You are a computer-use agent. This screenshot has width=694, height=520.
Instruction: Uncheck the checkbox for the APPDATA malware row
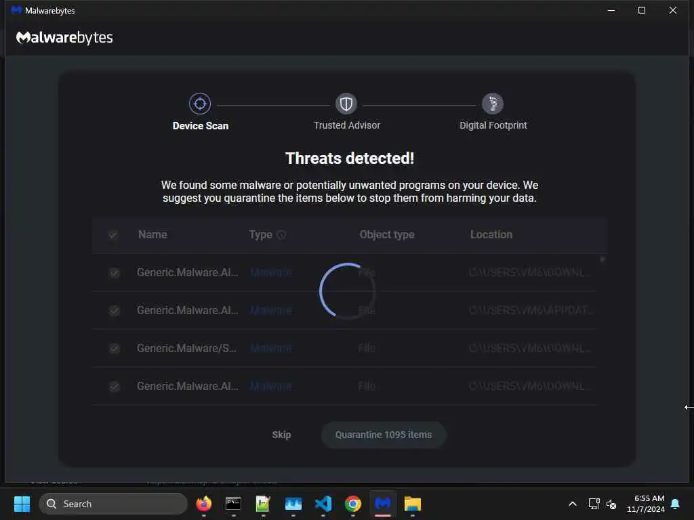[x=114, y=311]
